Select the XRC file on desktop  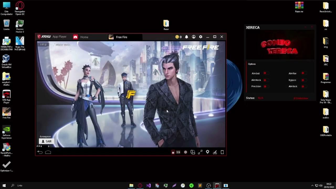[326, 60]
